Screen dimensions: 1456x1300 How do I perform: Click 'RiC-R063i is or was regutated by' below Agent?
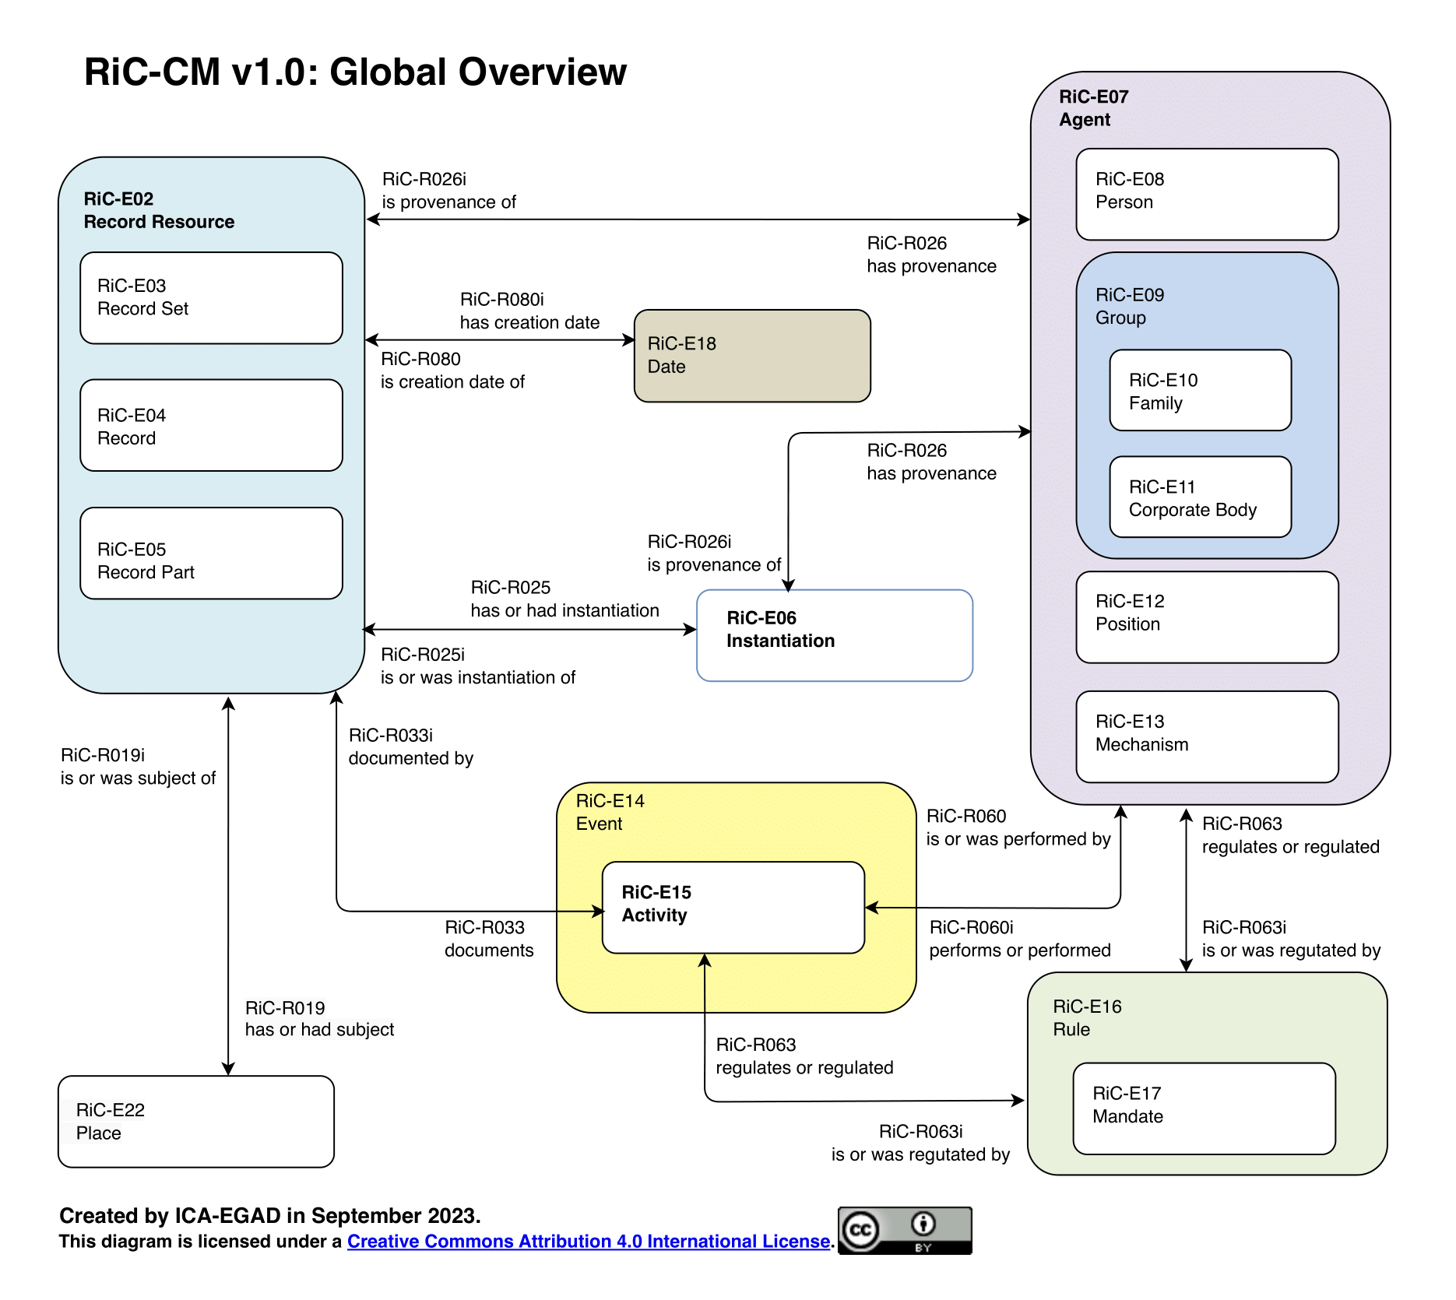tap(1291, 939)
